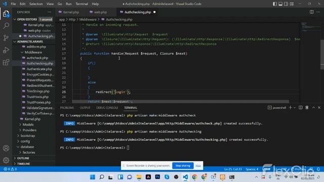324x182 pixels.
Task: Click Middleware in the breadcrumb path
Action: (x=88, y=19)
